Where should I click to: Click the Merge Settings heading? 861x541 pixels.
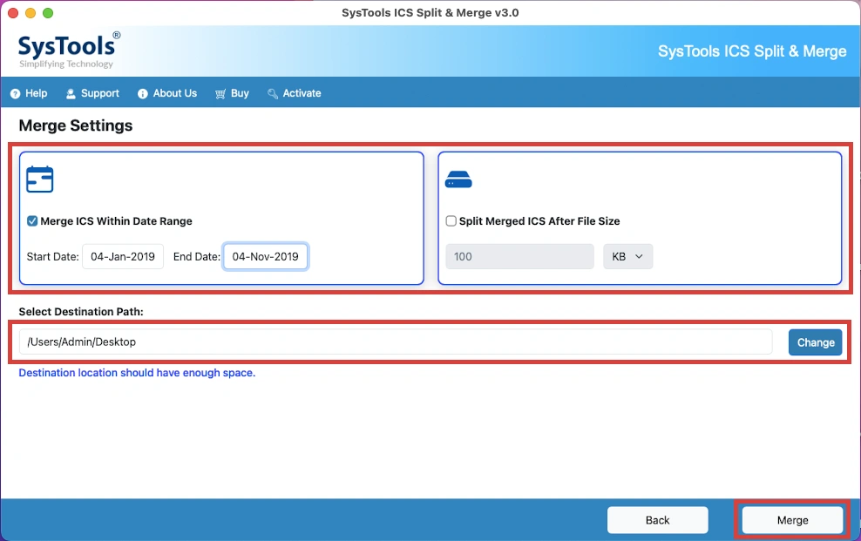(x=76, y=125)
